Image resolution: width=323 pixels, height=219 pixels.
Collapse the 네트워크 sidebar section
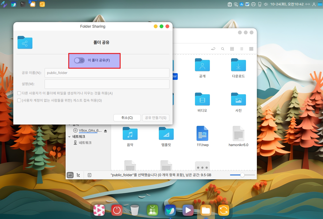[x=69, y=137]
